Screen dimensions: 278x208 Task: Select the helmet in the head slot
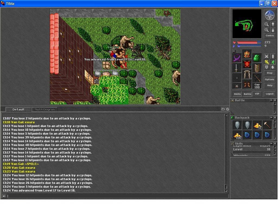(x=247, y=54)
